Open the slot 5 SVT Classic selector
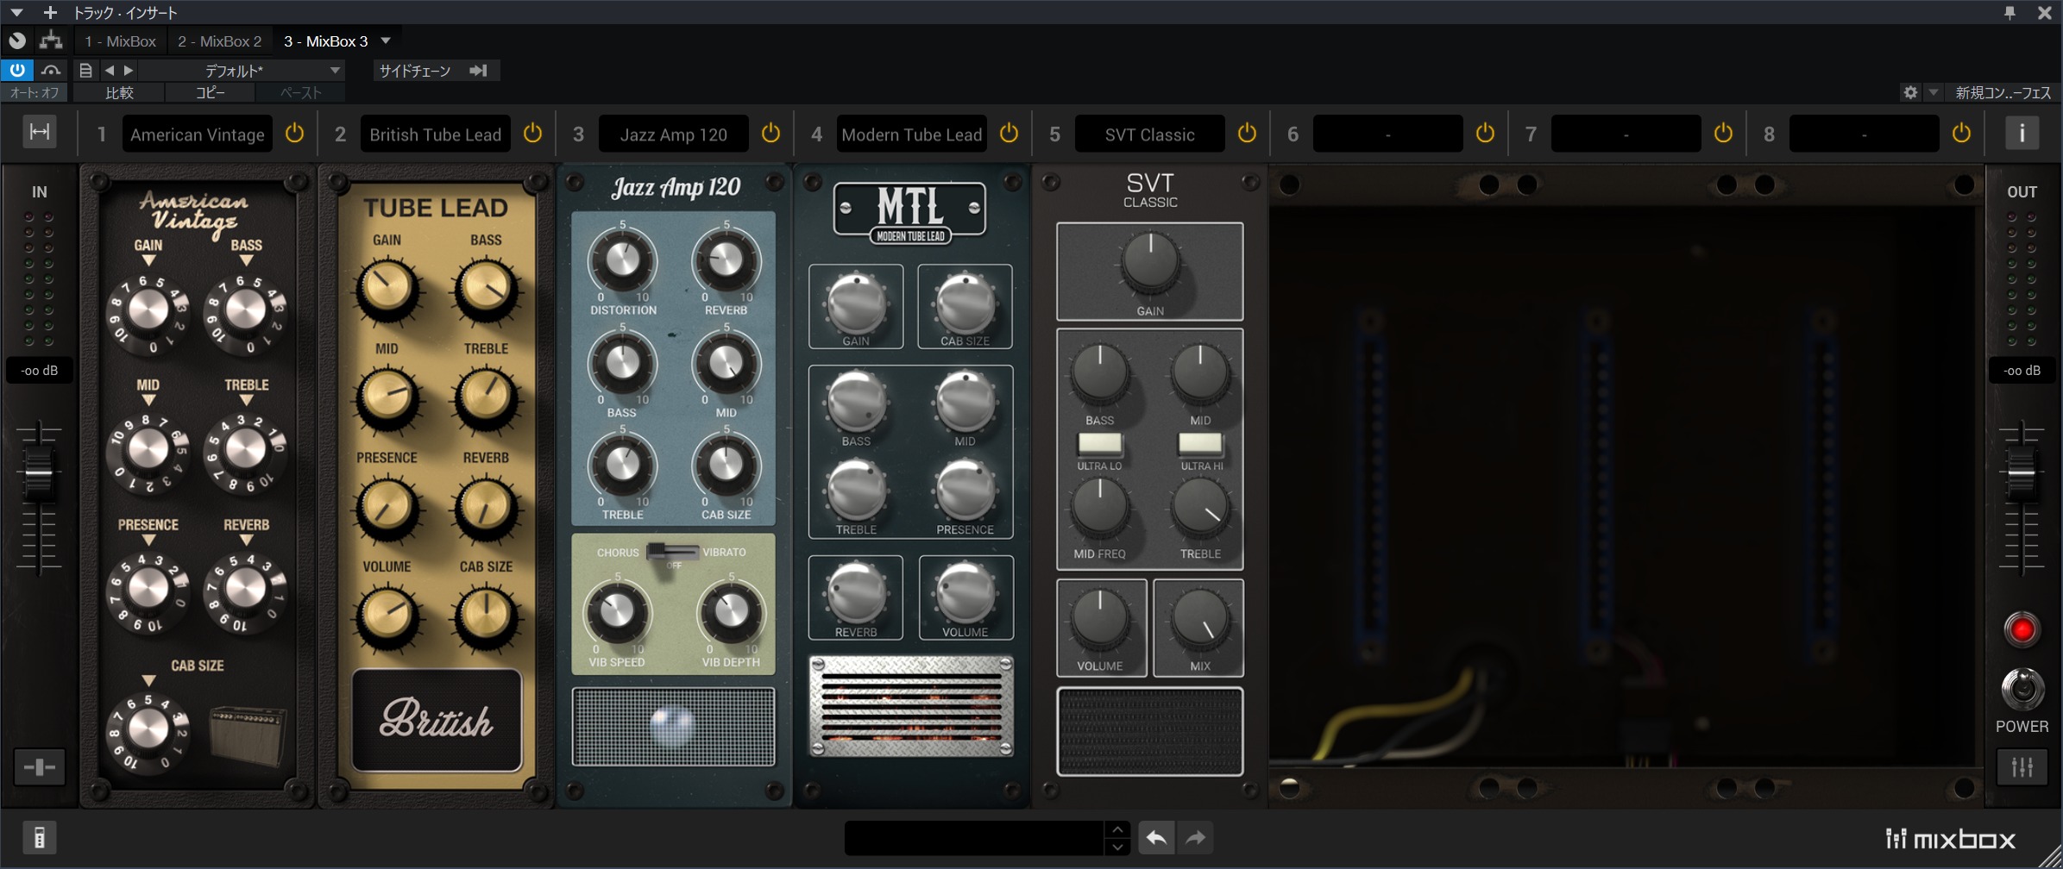This screenshot has width=2063, height=869. pos(1150,134)
